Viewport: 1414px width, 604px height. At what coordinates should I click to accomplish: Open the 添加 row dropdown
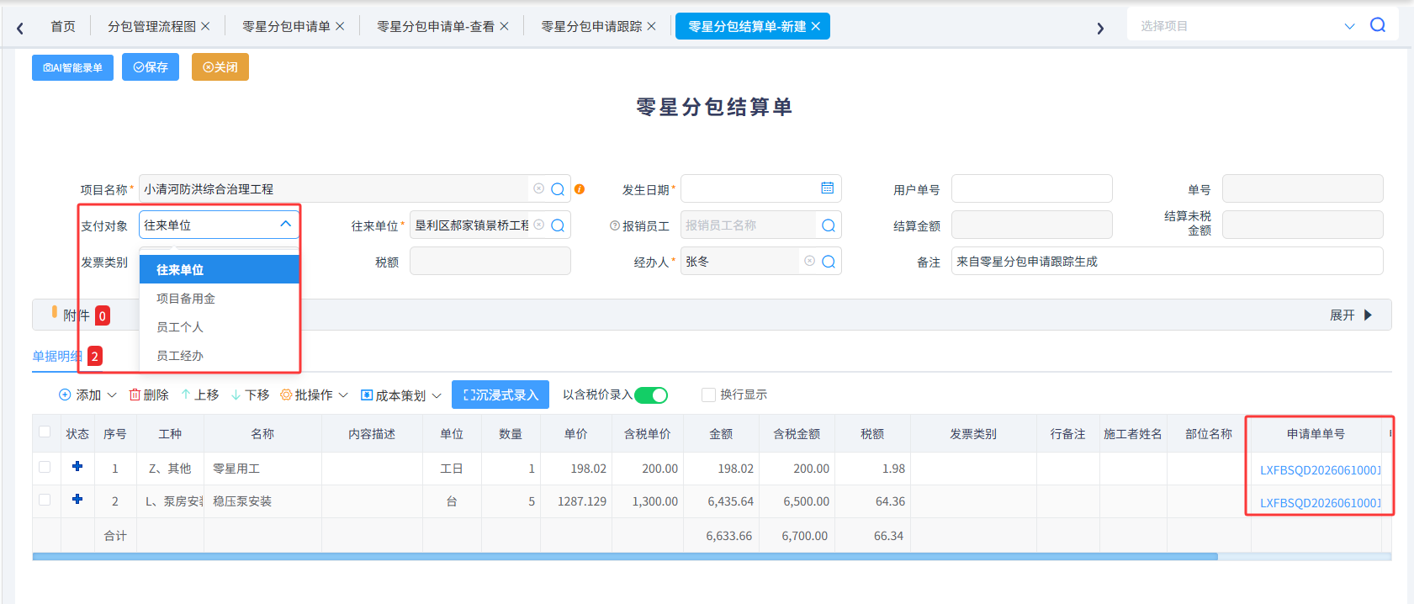point(87,395)
